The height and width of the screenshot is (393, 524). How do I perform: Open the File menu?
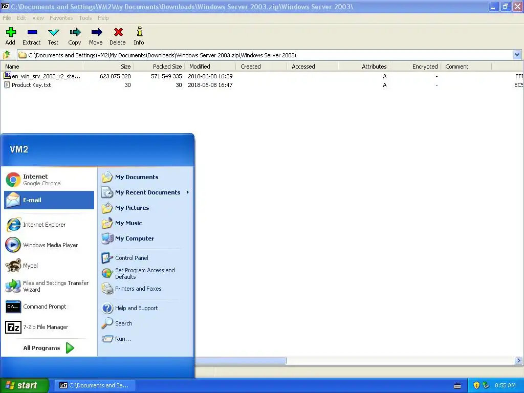click(x=7, y=18)
